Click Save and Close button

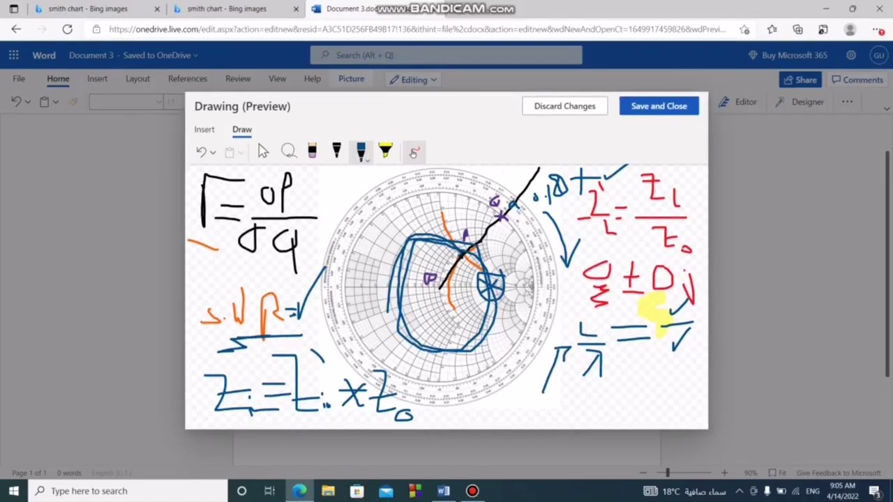659,106
